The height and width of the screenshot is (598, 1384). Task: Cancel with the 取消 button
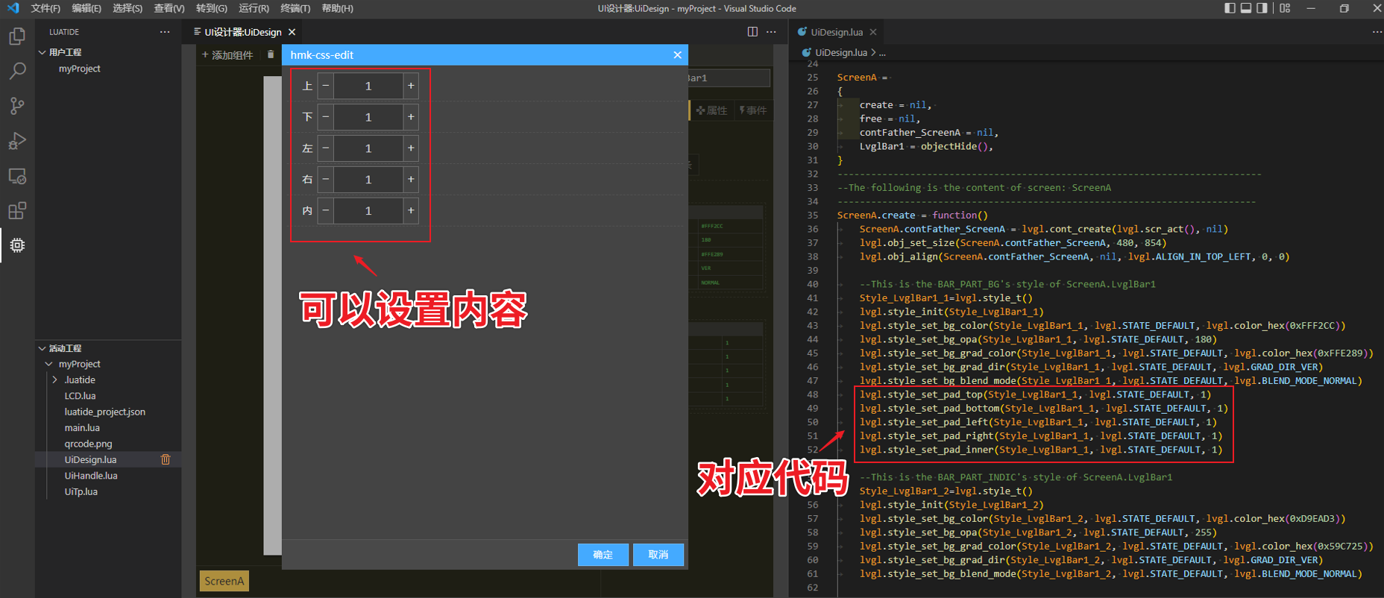[x=658, y=555]
